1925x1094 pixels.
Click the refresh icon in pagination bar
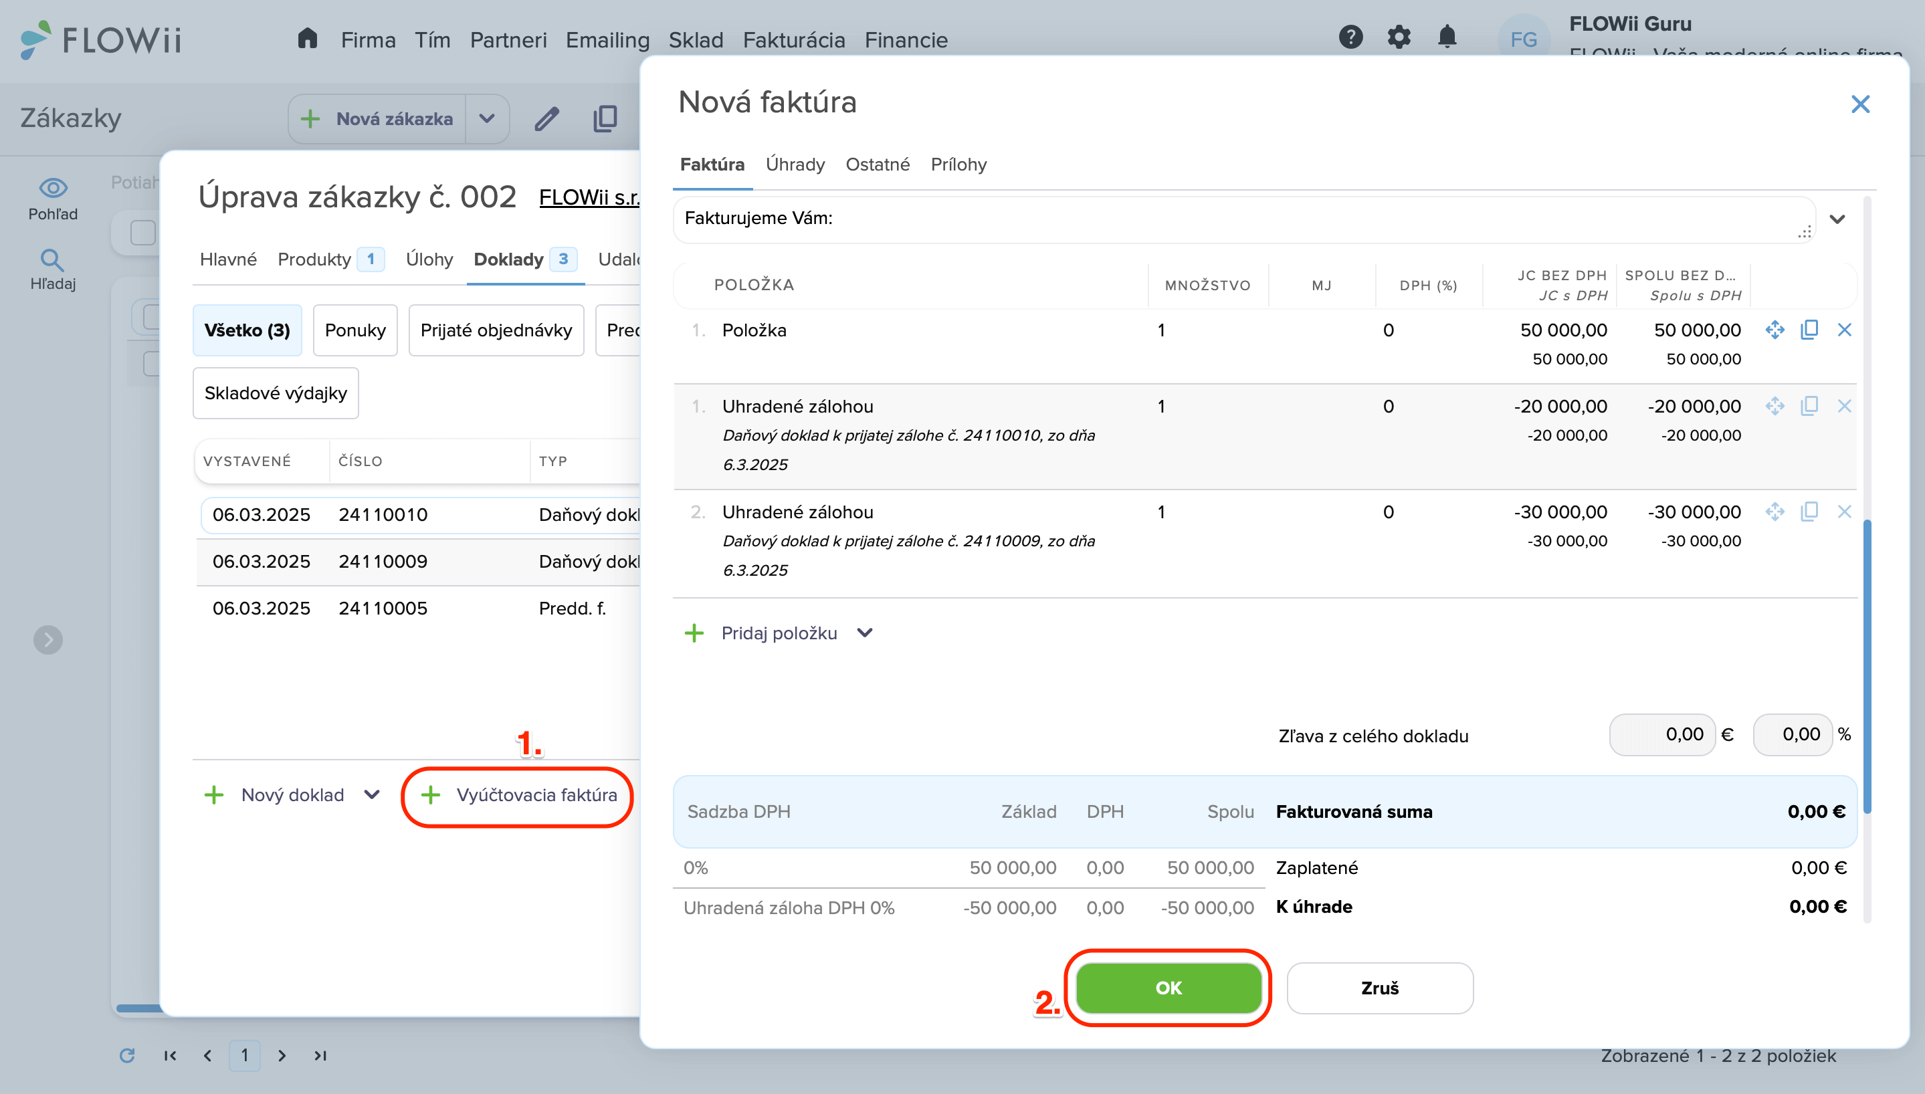(x=127, y=1055)
